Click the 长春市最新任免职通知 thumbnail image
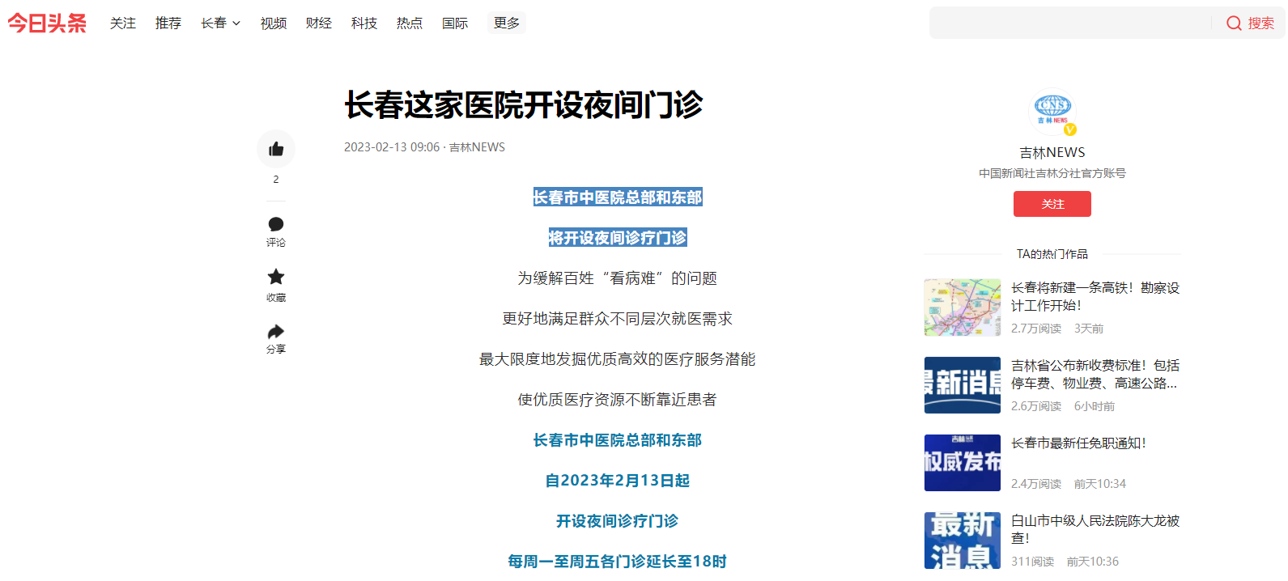The height and width of the screenshot is (581, 1288). 963,463
